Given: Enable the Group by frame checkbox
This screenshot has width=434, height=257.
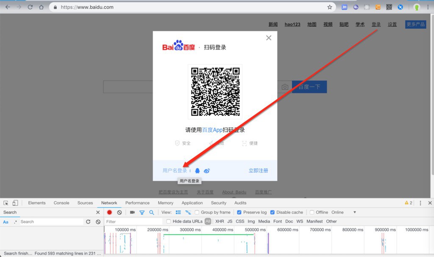Looking at the screenshot, I should (197, 212).
